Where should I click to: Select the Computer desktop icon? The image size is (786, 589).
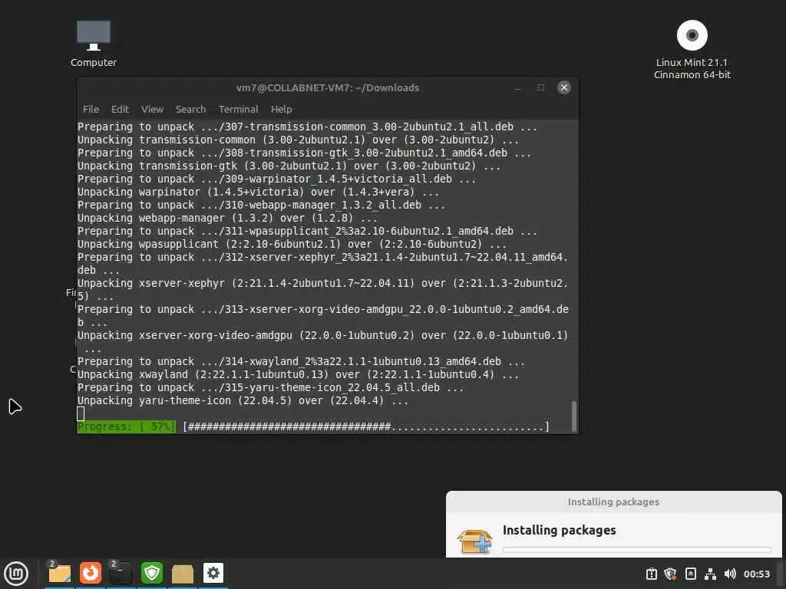coord(93,44)
